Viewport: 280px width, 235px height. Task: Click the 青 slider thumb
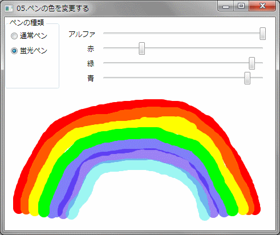pyautogui.click(x=247, y=78)
